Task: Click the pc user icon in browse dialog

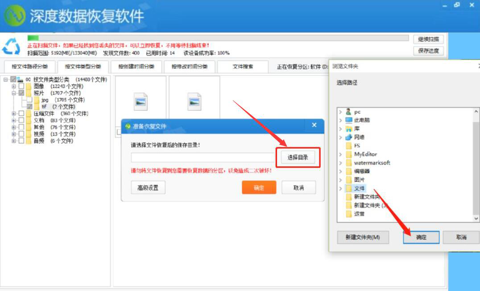Action: 348,112
